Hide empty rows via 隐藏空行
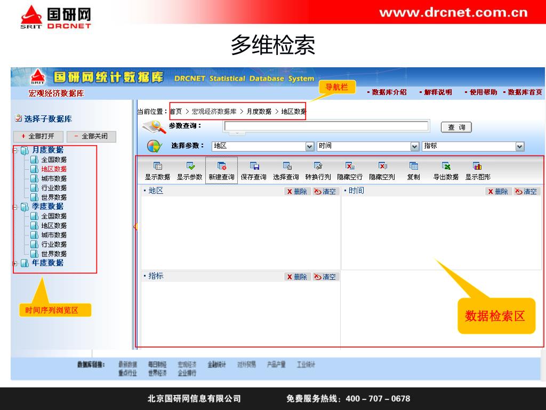 [x=350, y=170]
